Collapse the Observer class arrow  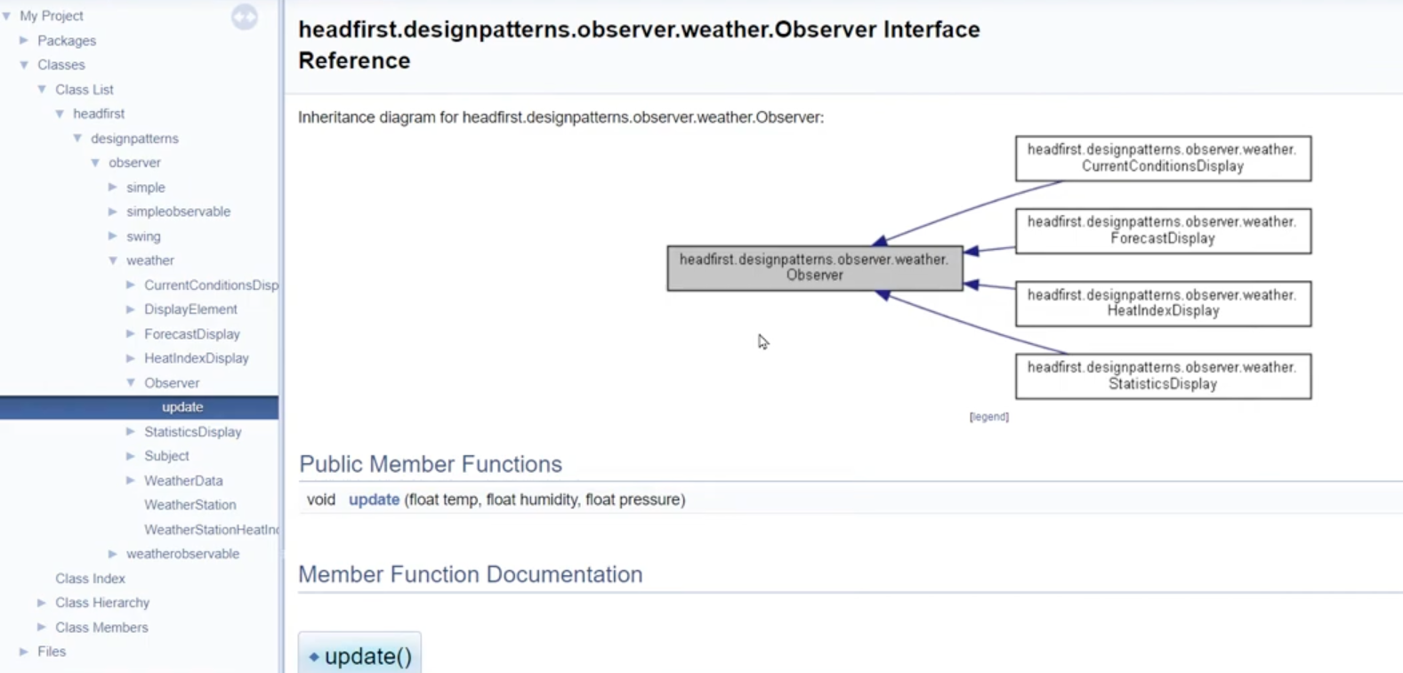(x=131, y=383)
